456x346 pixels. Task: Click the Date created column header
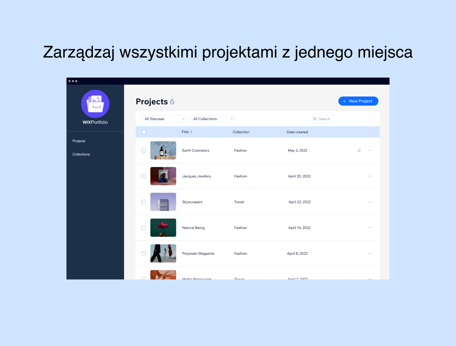[297, 132]
